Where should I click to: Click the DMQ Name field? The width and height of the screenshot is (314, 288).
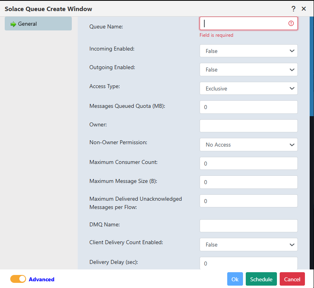point(249,226)
